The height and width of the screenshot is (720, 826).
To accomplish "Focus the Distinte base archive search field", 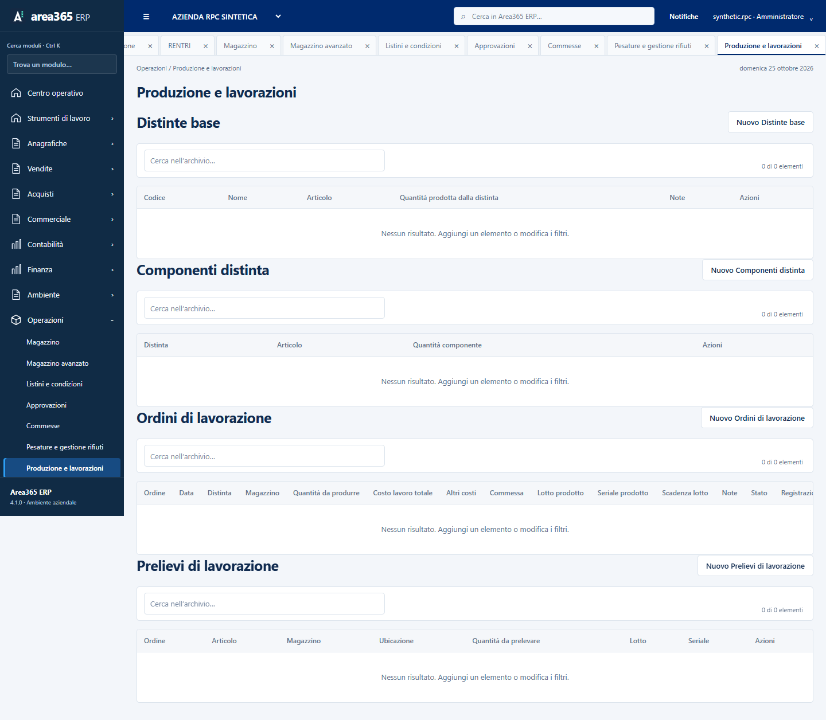I will tap(264, 161).
